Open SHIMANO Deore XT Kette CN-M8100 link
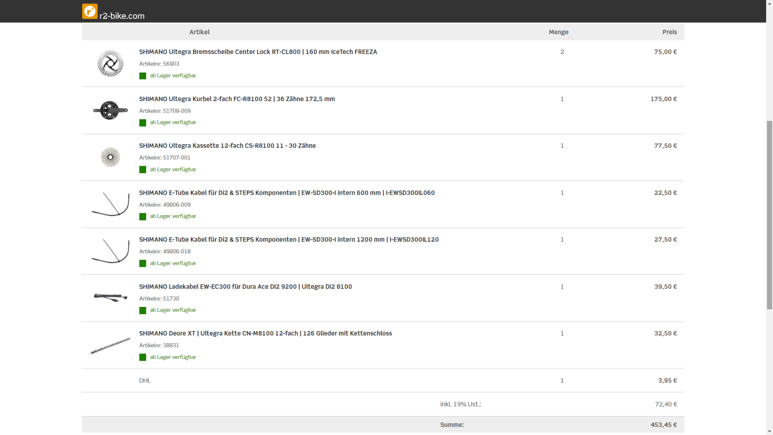The height and width of the screenshot is (435, 773). click(265, 333)
